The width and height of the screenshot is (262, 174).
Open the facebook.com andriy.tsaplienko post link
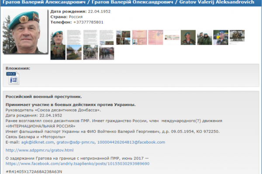point(78,164)
